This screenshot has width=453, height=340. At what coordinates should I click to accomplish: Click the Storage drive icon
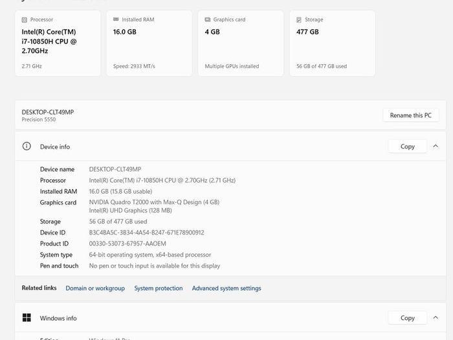click(x=299, y=19)
